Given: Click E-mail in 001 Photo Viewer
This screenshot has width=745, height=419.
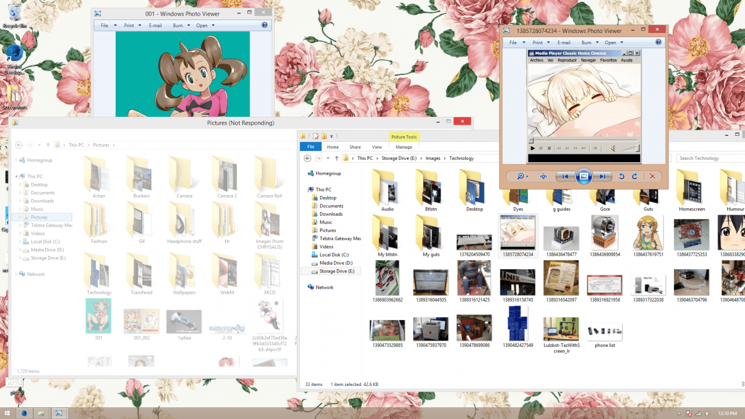Looking at the screenshot, I should [155, 25].
